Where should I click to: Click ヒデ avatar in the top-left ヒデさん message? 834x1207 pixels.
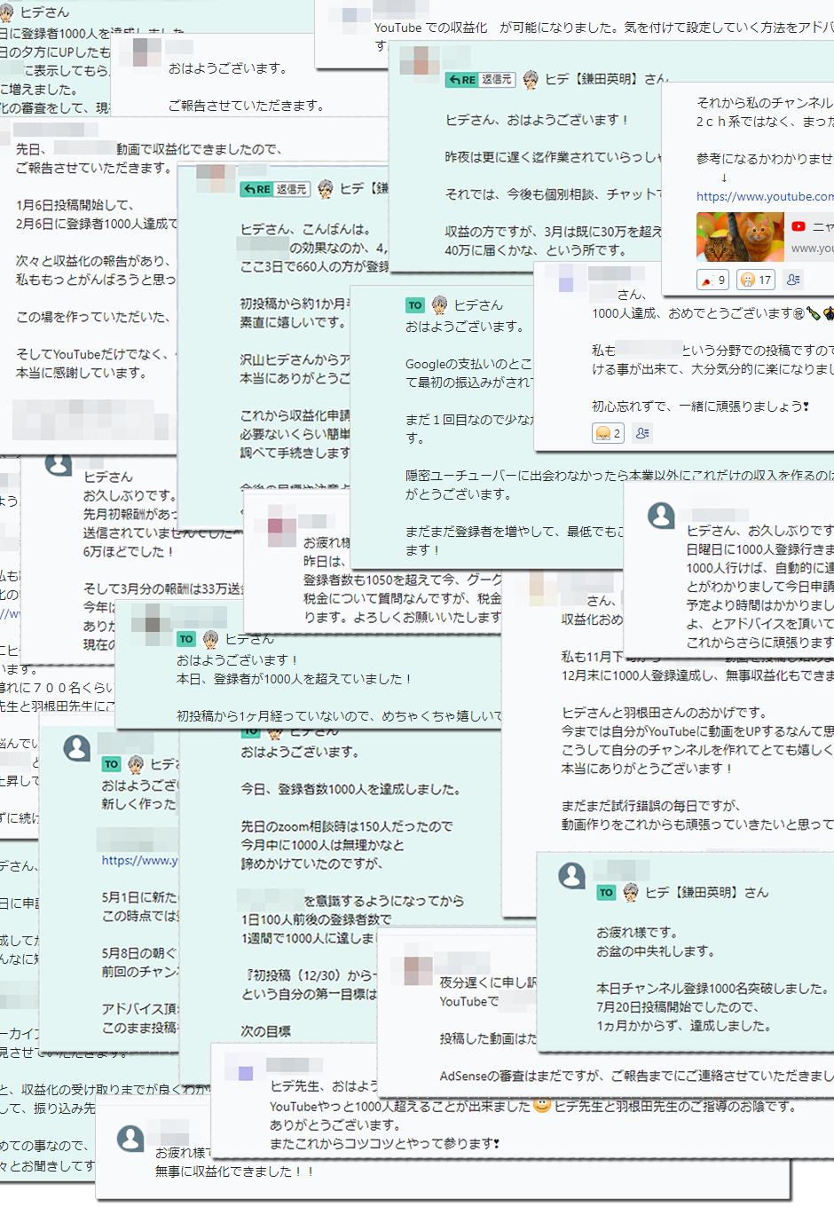click(x=7, y=12)
